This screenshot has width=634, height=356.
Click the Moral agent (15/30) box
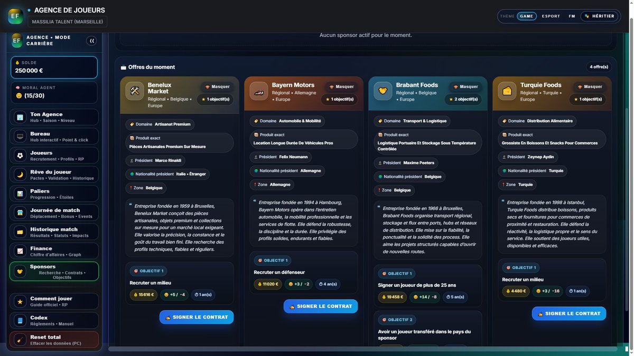[54, 92]
